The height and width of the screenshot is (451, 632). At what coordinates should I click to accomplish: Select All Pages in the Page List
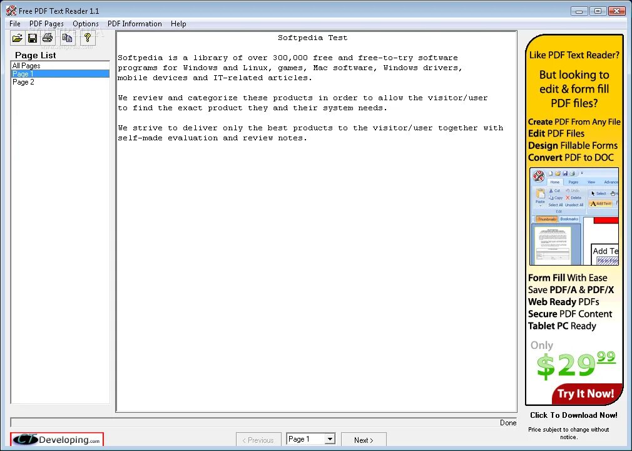click(60, 66)
